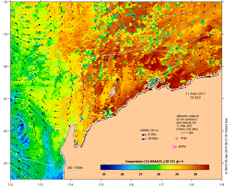Click the 20:58Z time label
This screenshot has width=230, height=186.
tap(196, 97)
